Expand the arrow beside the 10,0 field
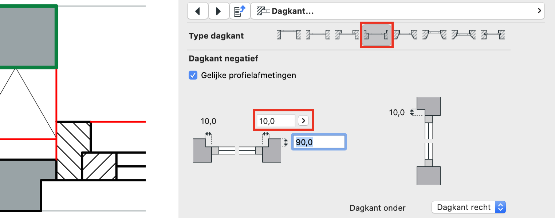Screen dimensions: 555x218 click(303, 121)
